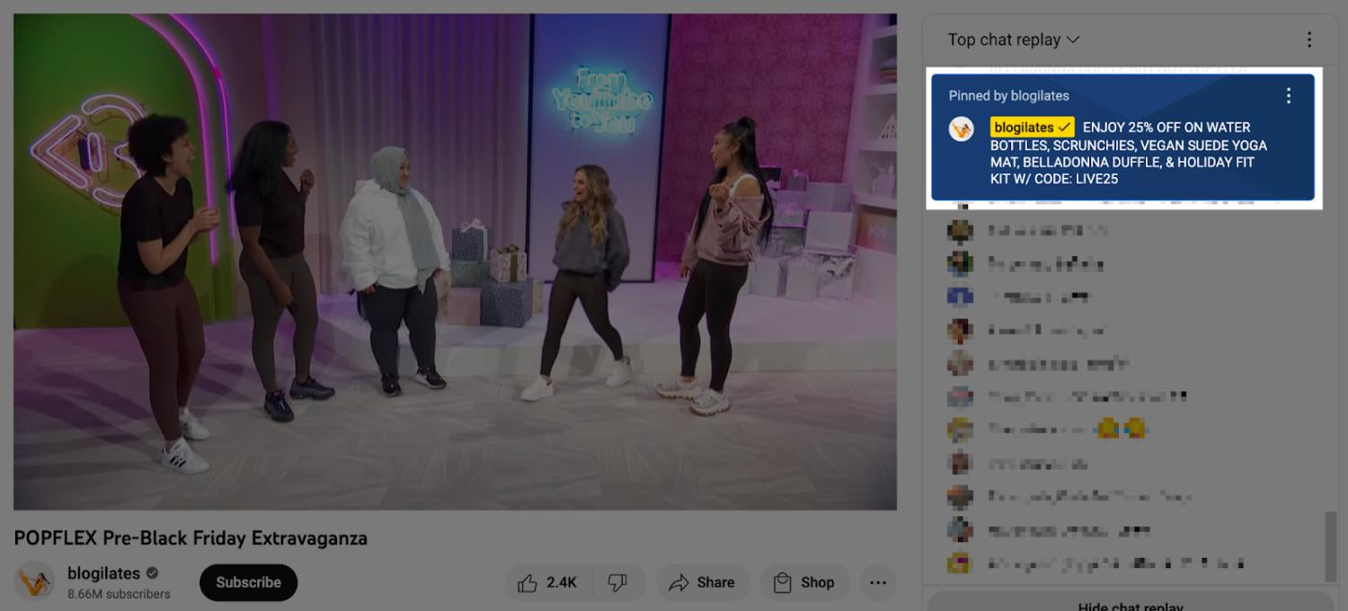The width and height of the screenshot is (1348, 611).
Task: Open the pinned message three-dot menu
Action: [1289, 96]
